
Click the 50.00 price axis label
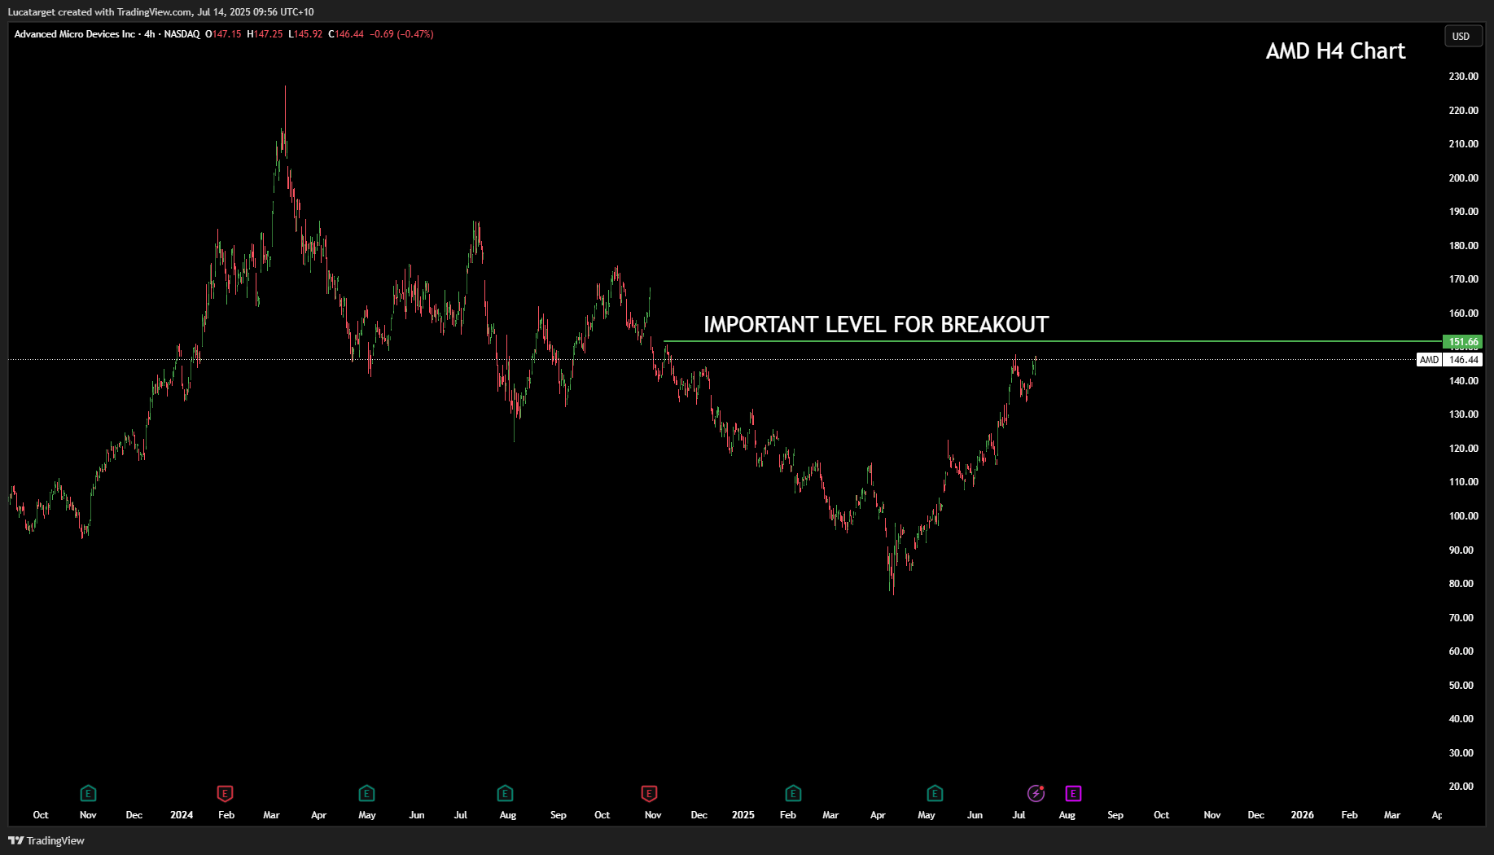(x=1461, y=686)
